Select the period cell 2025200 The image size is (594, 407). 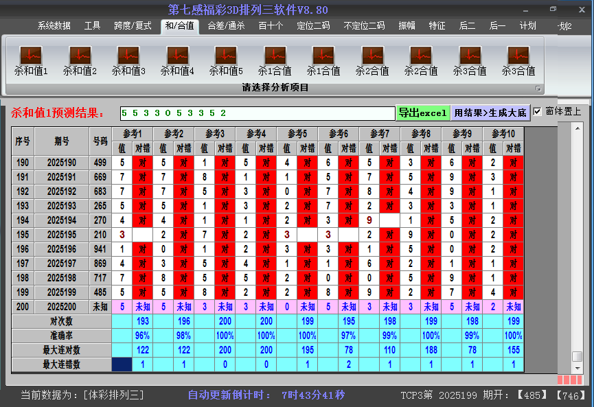click(x=62, y=307)
